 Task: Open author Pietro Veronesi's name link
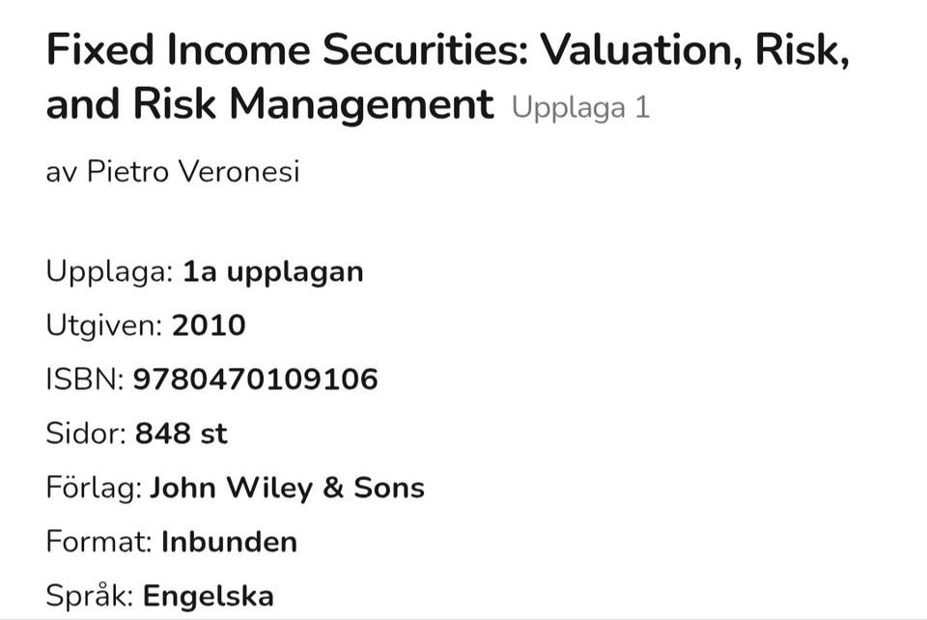click(193, 172)
